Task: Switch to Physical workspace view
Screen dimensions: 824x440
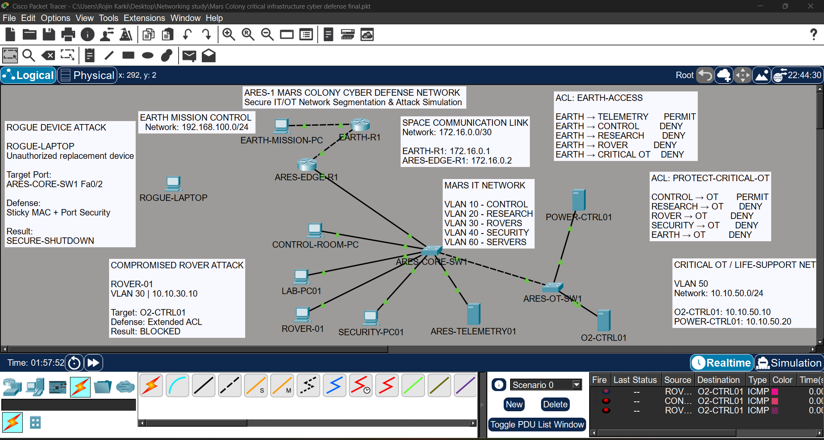Action: pos(87,75)
